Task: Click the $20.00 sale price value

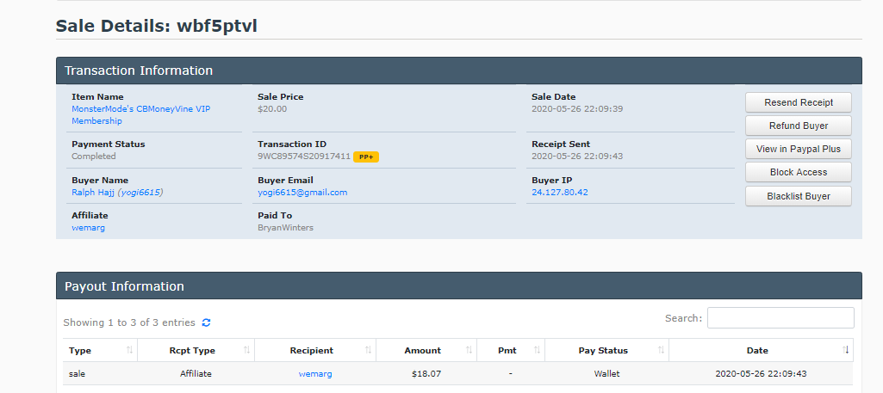Action: 272,109
